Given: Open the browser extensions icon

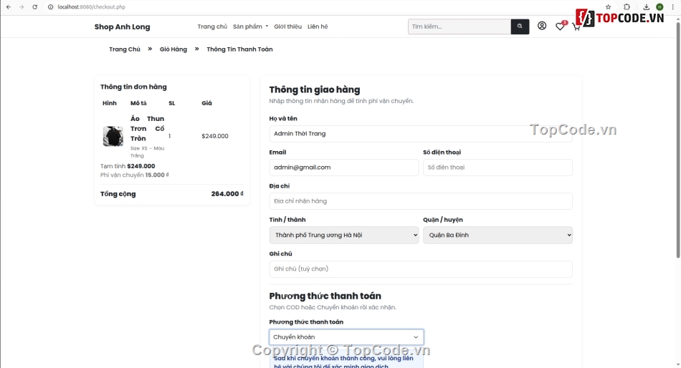Looking at the screenshot, I should click(627, 7).
